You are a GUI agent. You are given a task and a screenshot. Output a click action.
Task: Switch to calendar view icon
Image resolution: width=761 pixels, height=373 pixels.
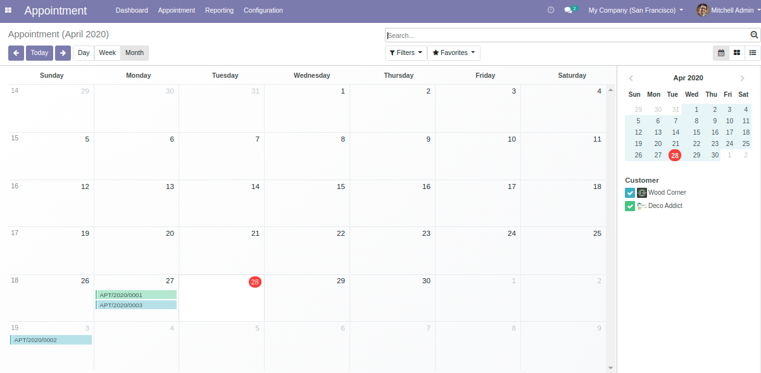pos(720,53)
